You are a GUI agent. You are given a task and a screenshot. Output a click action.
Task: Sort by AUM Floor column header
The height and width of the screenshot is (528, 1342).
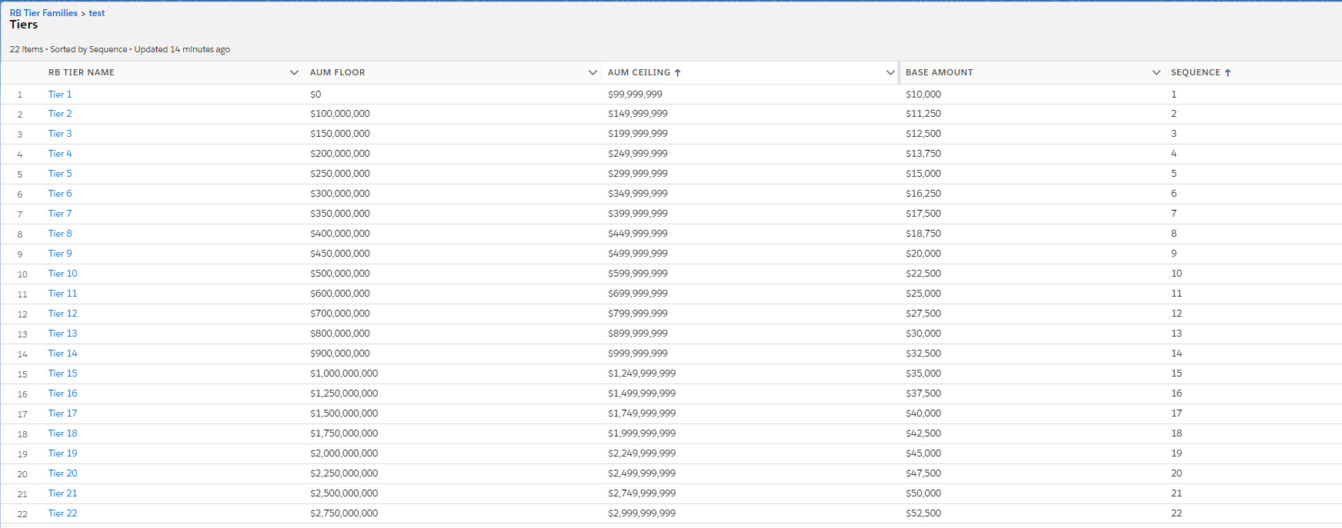click(337, 72)
